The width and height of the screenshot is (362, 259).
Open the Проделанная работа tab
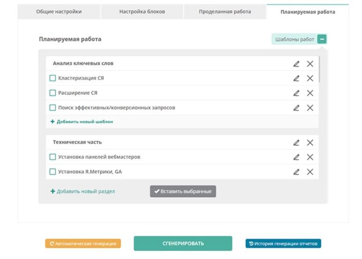tap(225, 12)
